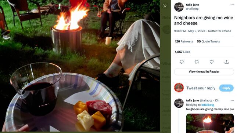Click the blue Reply button

226,88
